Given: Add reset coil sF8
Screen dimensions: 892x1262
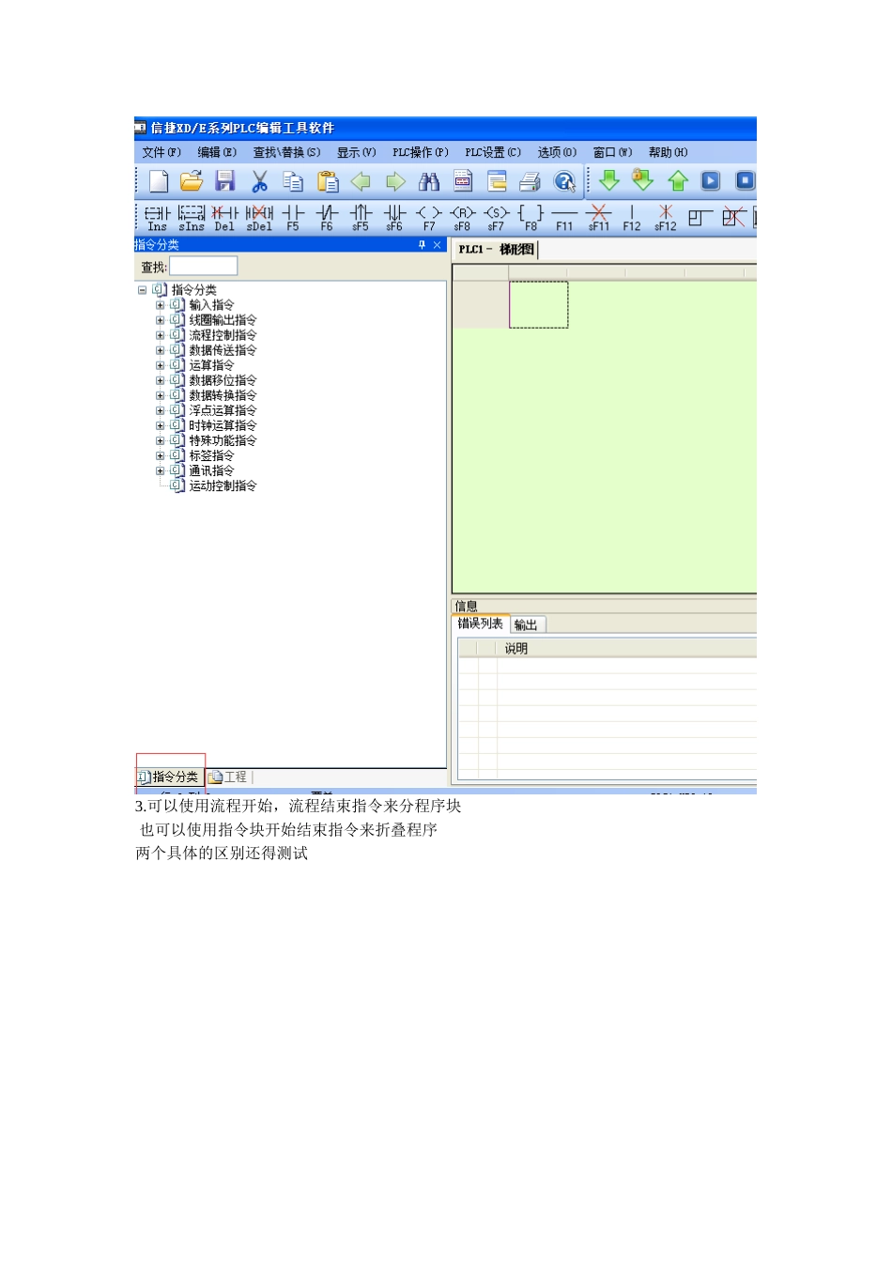Looking at the screenshot, I should tap(463, 219).
